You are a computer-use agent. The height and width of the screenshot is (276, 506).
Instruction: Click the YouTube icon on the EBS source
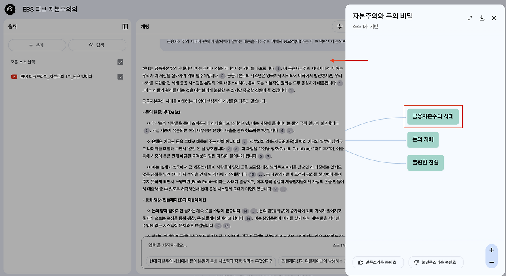[x=15, y=77]
